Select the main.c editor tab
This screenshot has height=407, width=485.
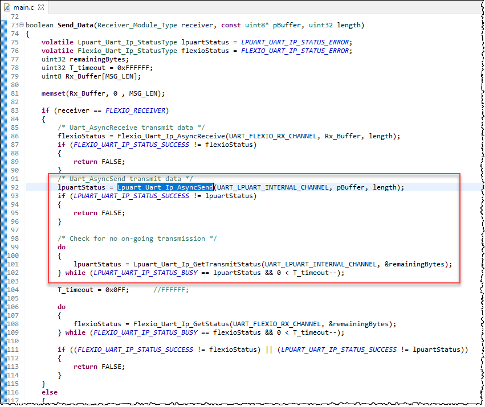23,7
